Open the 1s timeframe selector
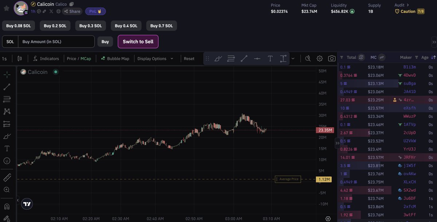Image resolution: width=437 pixels, height=222 pixels. pos(5,58)
